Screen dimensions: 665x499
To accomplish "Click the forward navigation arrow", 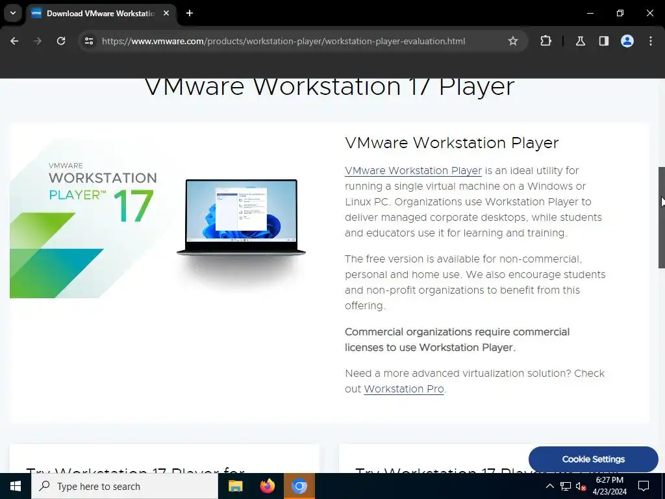I will click(x=38, y=41).
